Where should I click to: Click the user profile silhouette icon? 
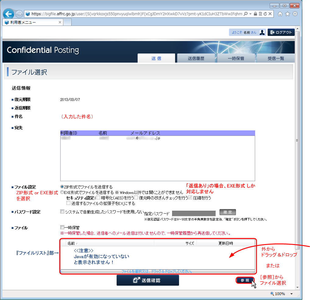tap(262, 33)
